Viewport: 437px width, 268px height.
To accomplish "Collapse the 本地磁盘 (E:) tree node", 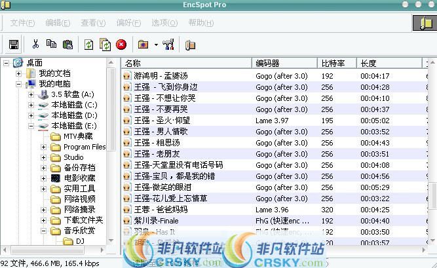I will [31, 126].
